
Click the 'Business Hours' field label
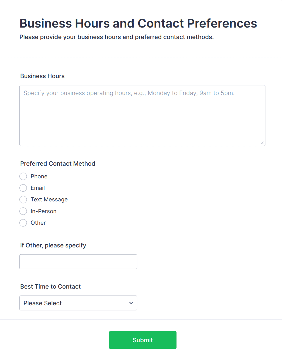coord(42,76)
